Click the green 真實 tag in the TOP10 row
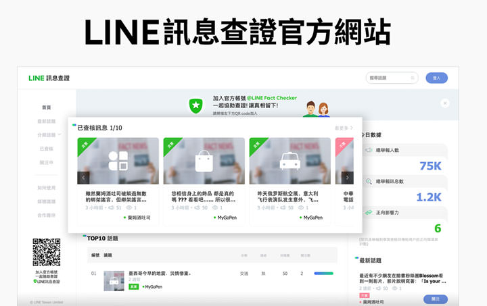 coord(133,287)
